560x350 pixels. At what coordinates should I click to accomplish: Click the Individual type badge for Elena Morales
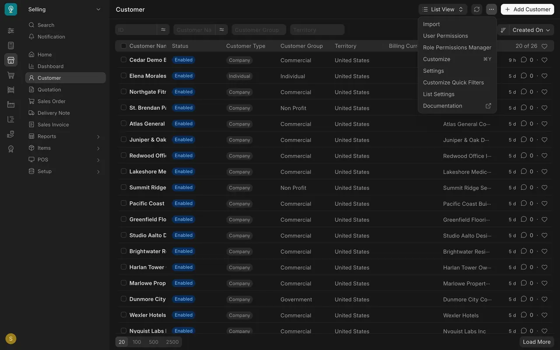239,76
